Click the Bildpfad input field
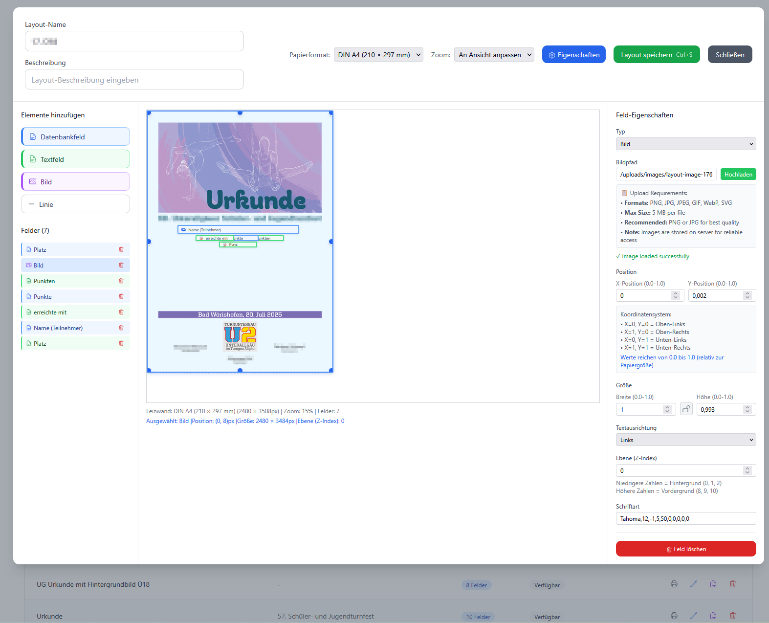Image resolution: width=769 pixels, height=623 pixels. [x=666, y=174]
